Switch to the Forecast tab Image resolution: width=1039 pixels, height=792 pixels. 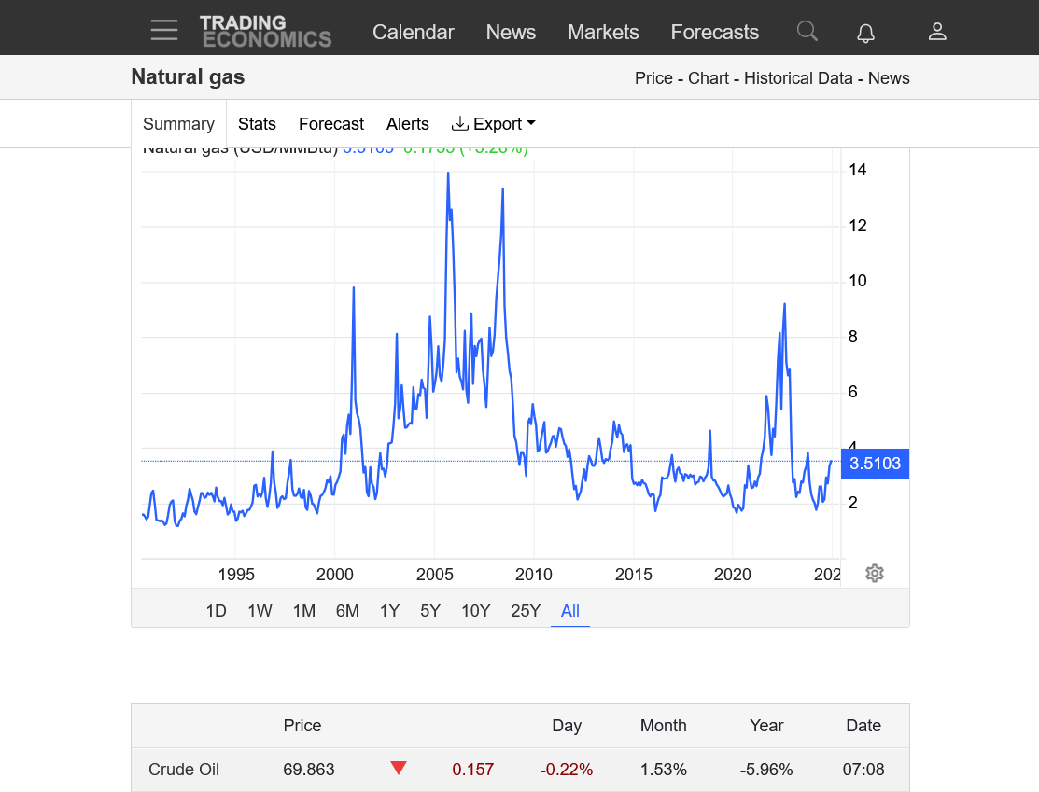[x=331, y=124]
